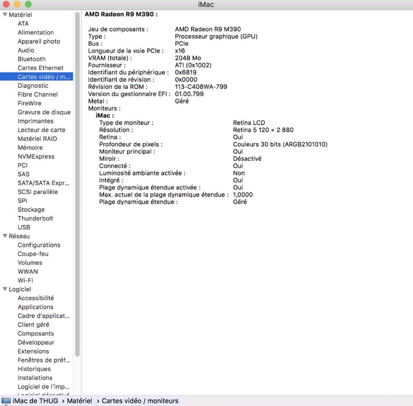
Task: Select Client géré entry
Action: [33, 325]
